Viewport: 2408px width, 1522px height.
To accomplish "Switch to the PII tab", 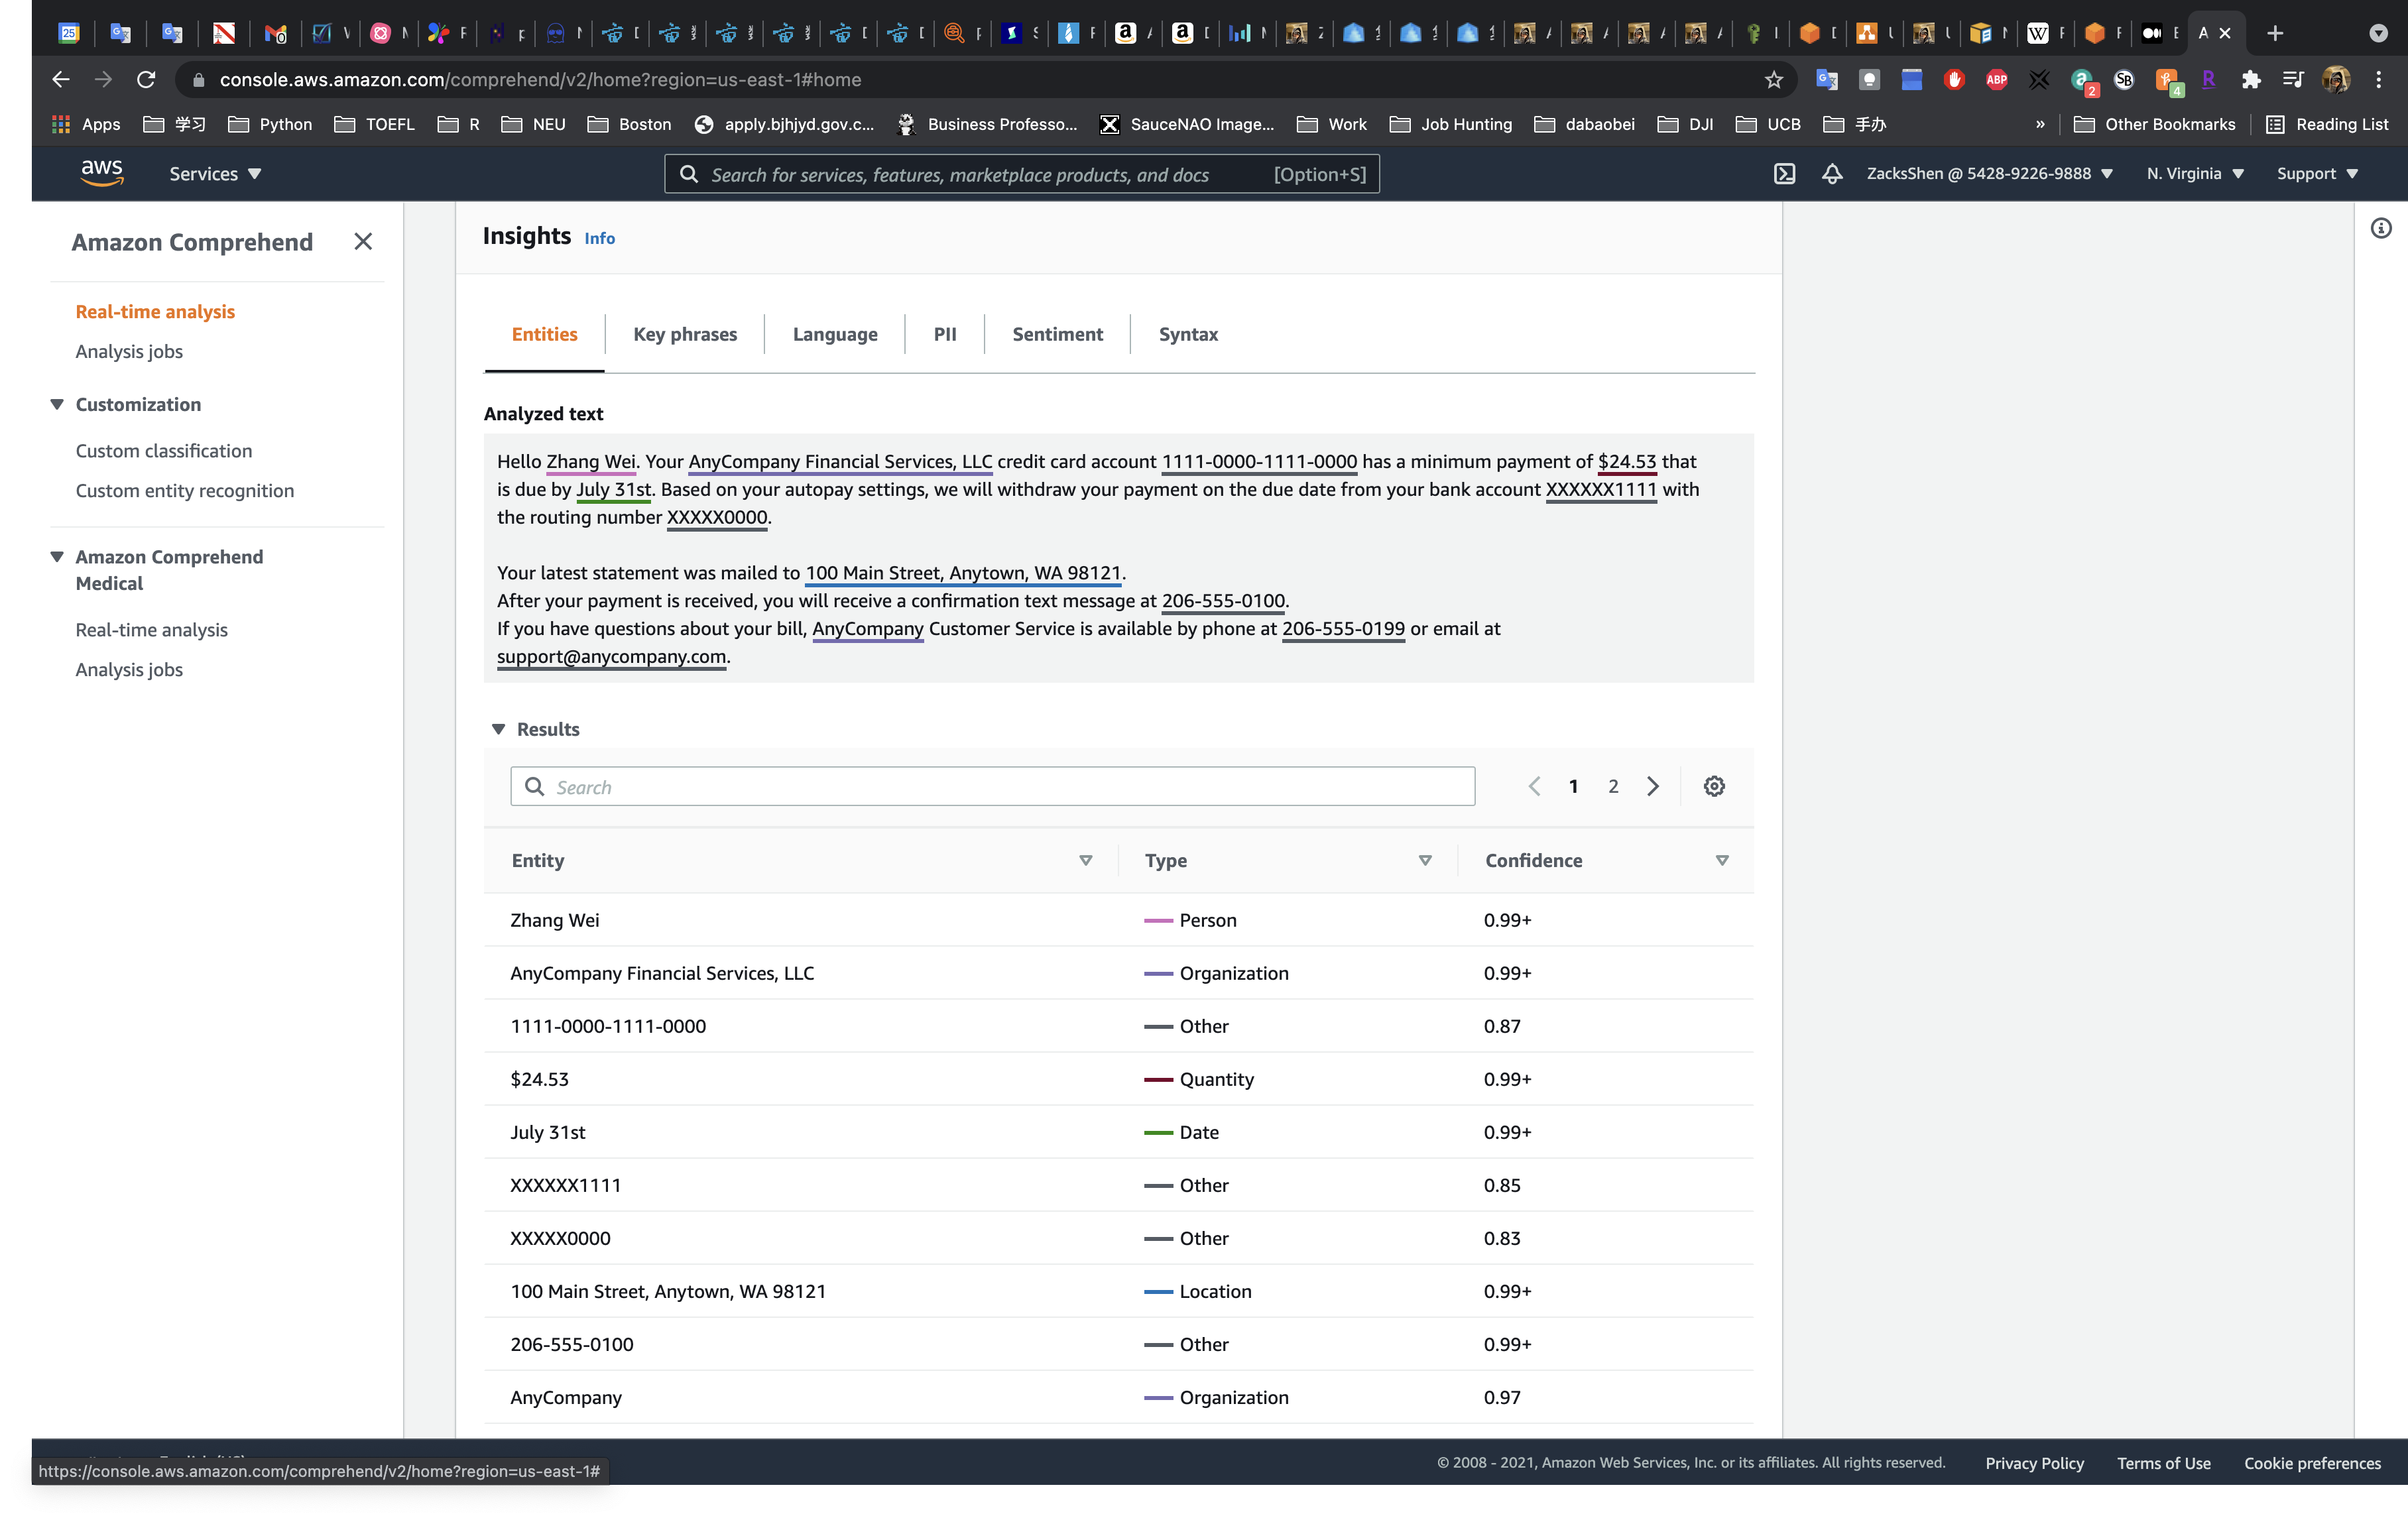I will coord(944,335).
